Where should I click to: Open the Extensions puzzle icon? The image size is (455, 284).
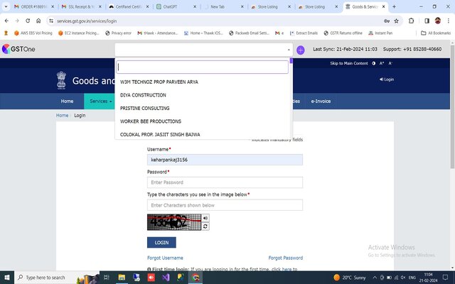(411, 21)
